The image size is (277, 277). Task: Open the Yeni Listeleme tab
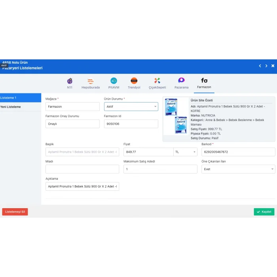coord(21,107)
